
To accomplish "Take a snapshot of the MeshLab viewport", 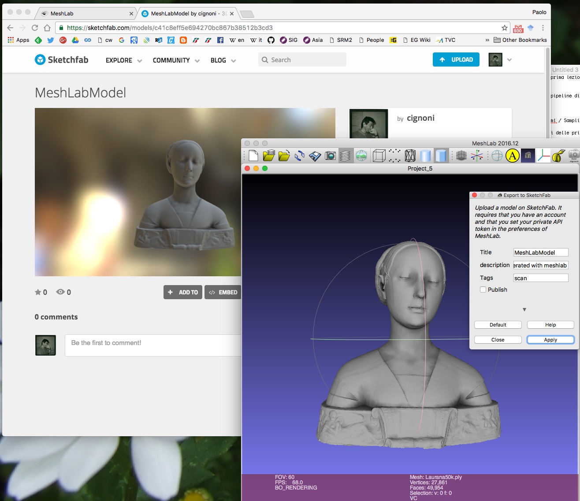I will click(330, 156).
